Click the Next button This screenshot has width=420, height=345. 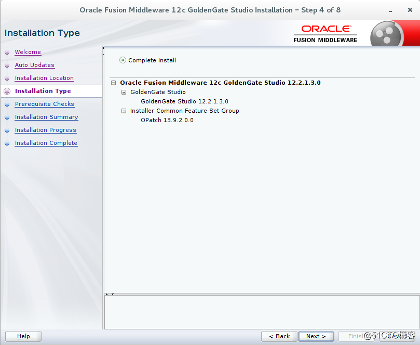click(316, 336)
